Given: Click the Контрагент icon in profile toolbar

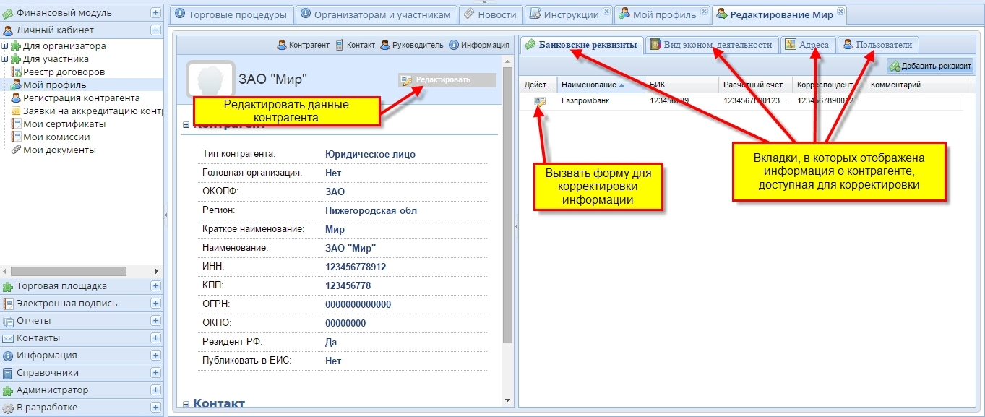Looking at the screenshot, I should pyautogui.click(x=282, y=45).
